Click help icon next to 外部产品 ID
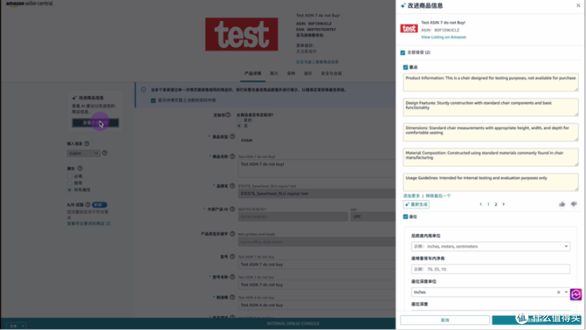Image resolution: width=586 pixels, height=330 pixels. pyautogui.click(x=232, y=210)
